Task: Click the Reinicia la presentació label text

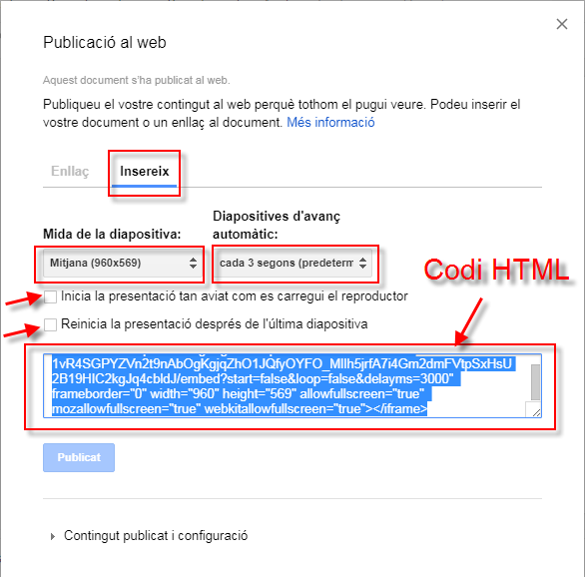Action: (215, 324)
